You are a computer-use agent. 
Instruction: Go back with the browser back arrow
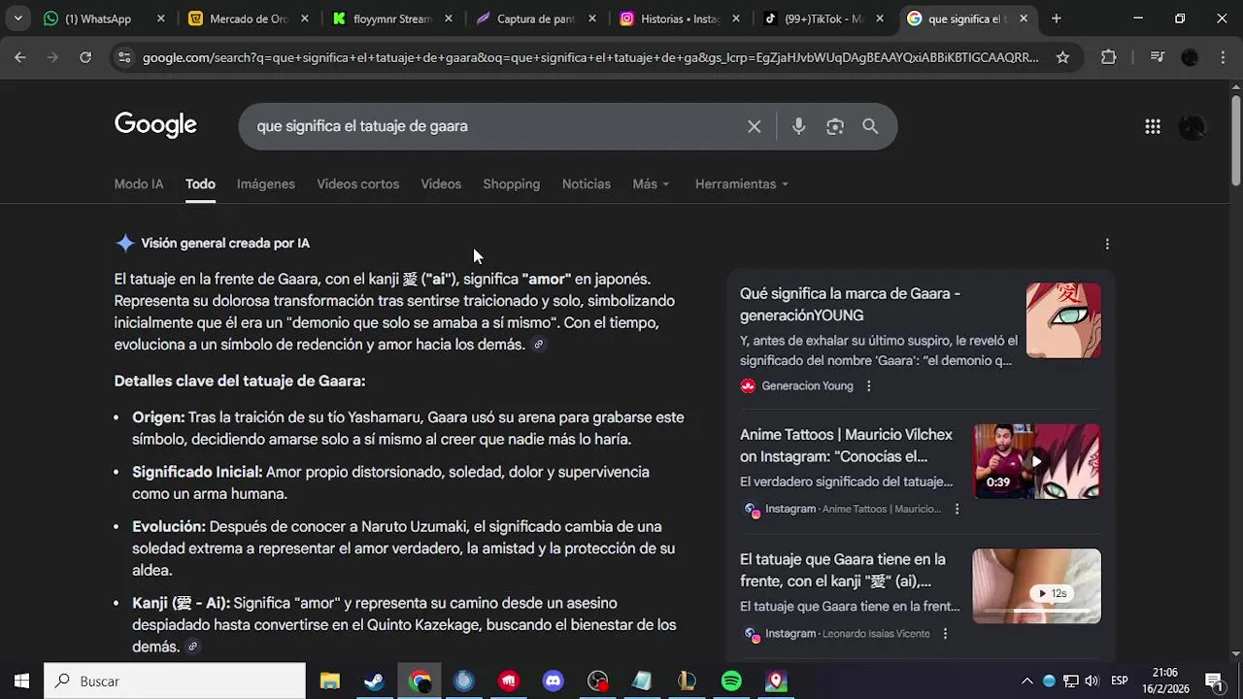pos(20,57)
